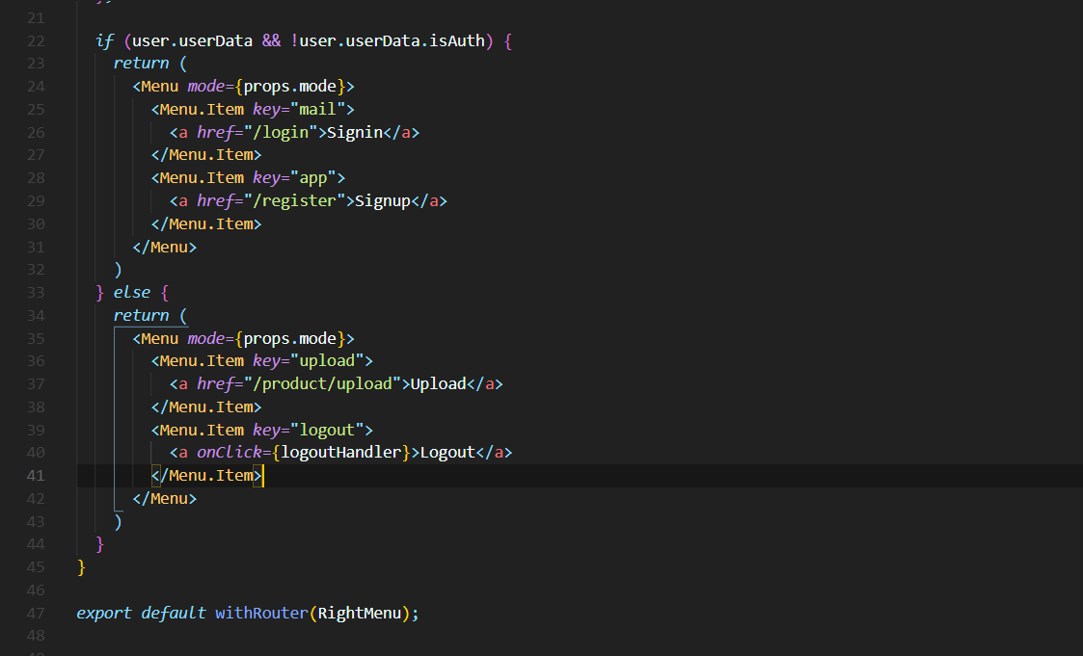Click the yellow closing brace on line 45

[x=82, y=567]
